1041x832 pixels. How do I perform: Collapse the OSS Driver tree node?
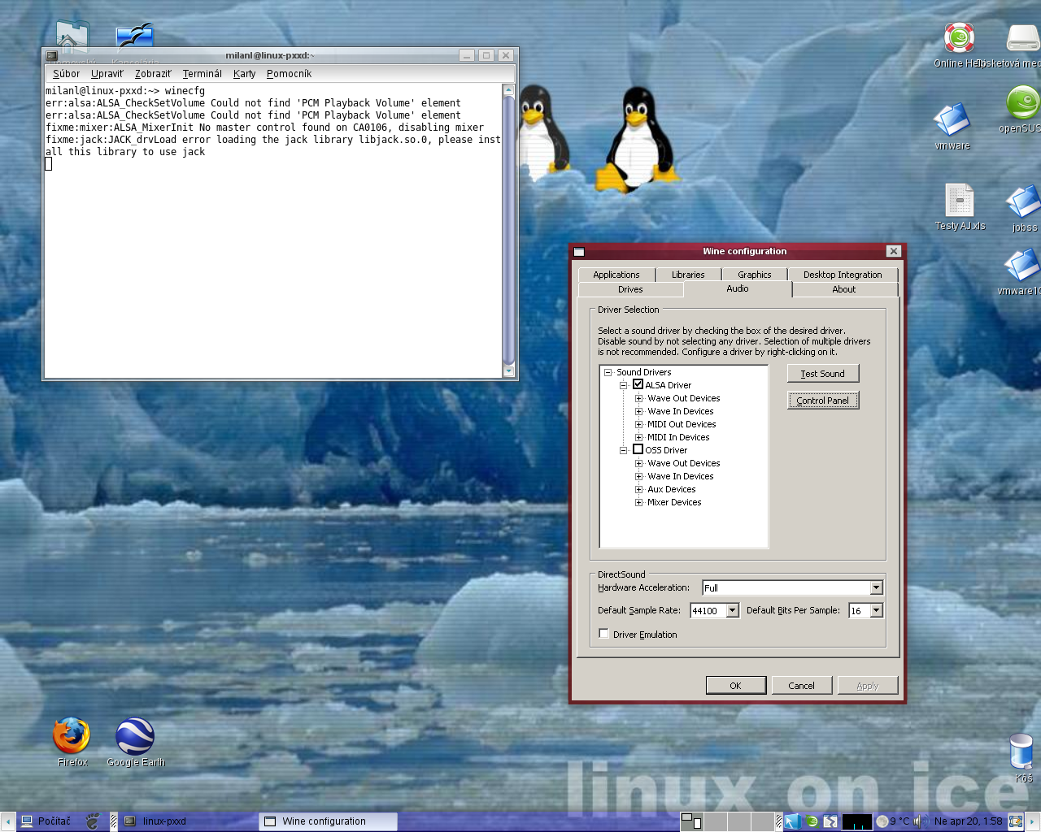623,450
